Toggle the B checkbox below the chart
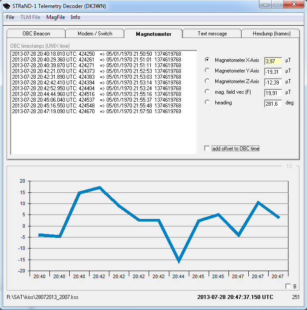 (x=288, y=286)
